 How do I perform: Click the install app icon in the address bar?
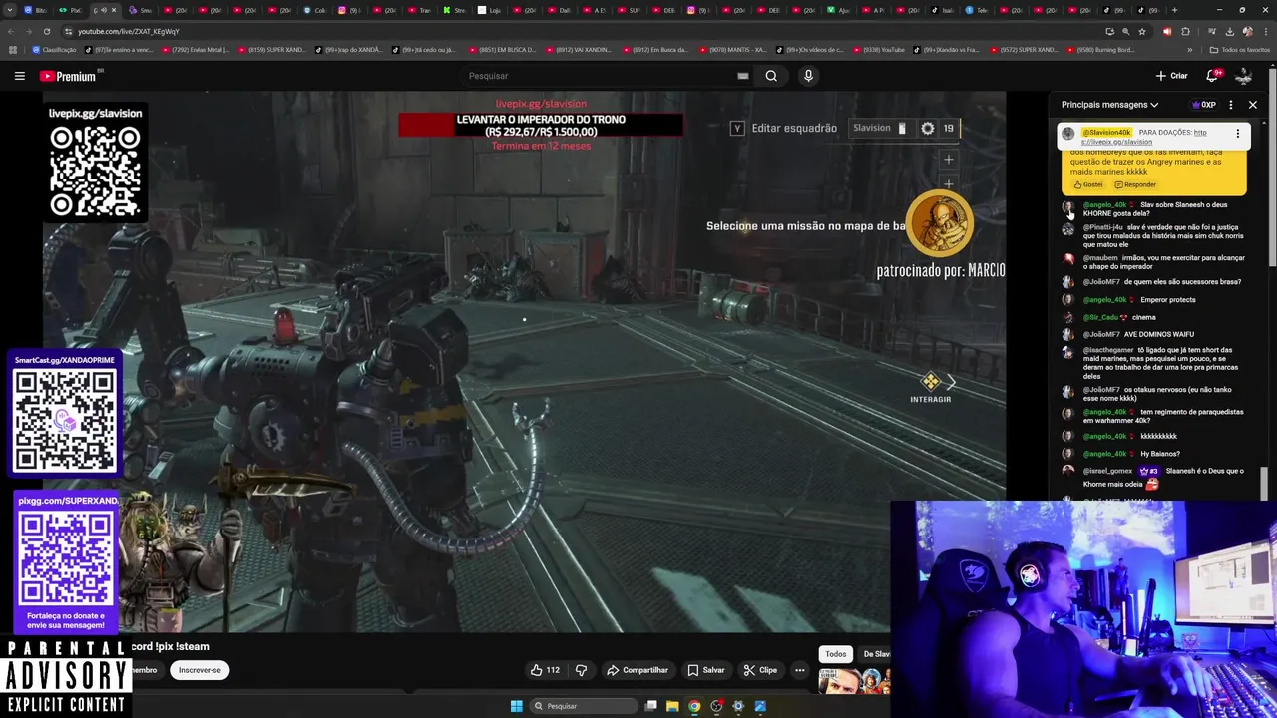click(1109, 31)
